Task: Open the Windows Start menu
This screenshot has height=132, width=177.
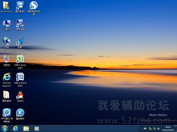Action: (5, 128)
